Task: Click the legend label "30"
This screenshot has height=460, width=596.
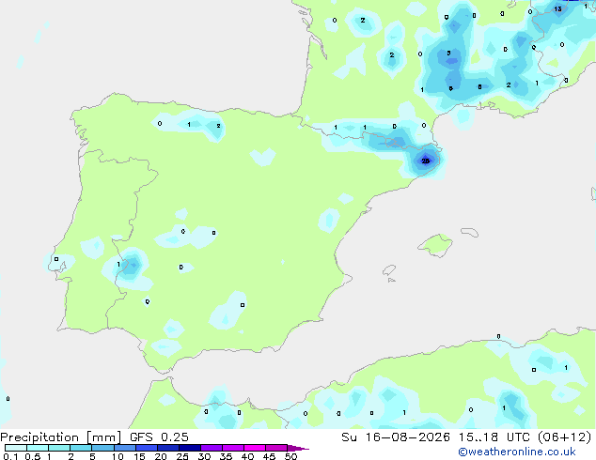Action: point(204,456)
